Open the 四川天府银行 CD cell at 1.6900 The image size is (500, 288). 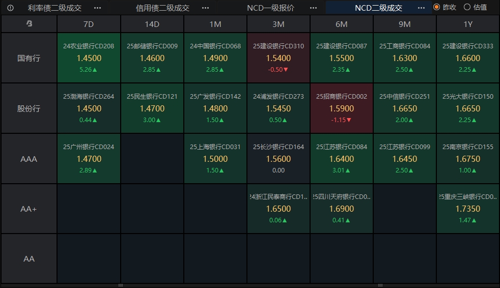point(342,209)
